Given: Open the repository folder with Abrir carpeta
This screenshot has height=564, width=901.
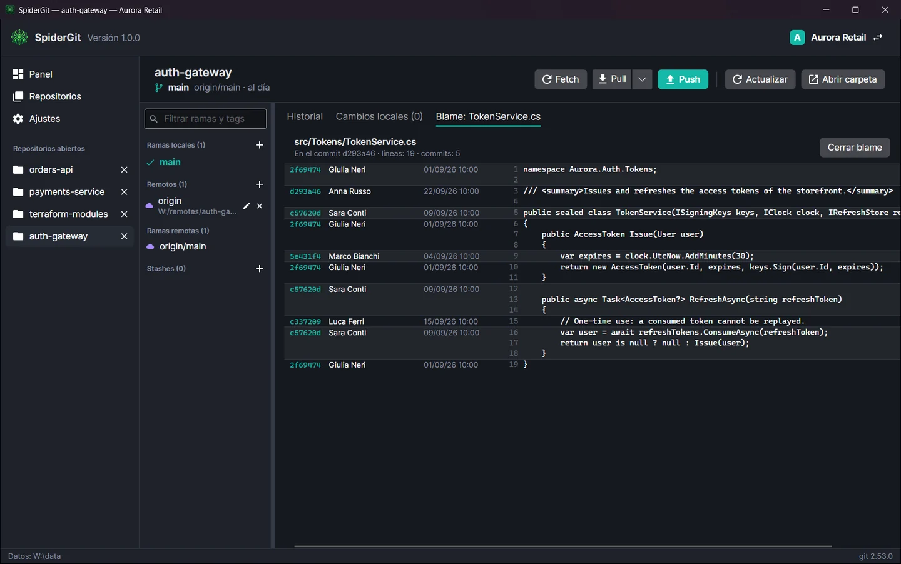Looking at the screenshot, I should (x=843, y=79).
